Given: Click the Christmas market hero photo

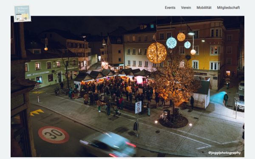Looking at the screenshot, I should pos(127,86).
